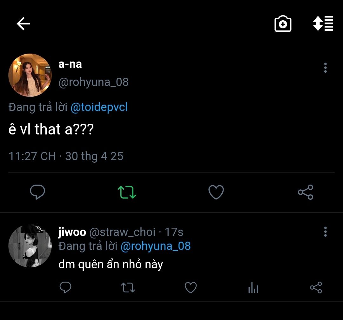Image resolution: width=343 pixels, height=320 pixels.
Task: Open more options for jiwoo's reply
Action: 325,232
